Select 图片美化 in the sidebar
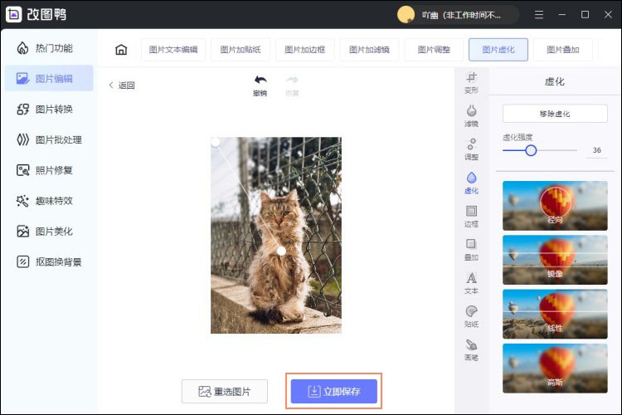Image resolution: width=622 pixels, height=415 pixels. point(45,232)
